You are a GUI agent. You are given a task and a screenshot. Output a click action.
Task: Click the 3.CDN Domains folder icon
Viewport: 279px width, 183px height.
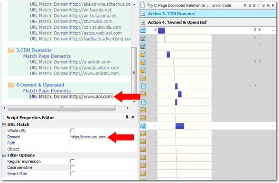(x=11, y=50)
